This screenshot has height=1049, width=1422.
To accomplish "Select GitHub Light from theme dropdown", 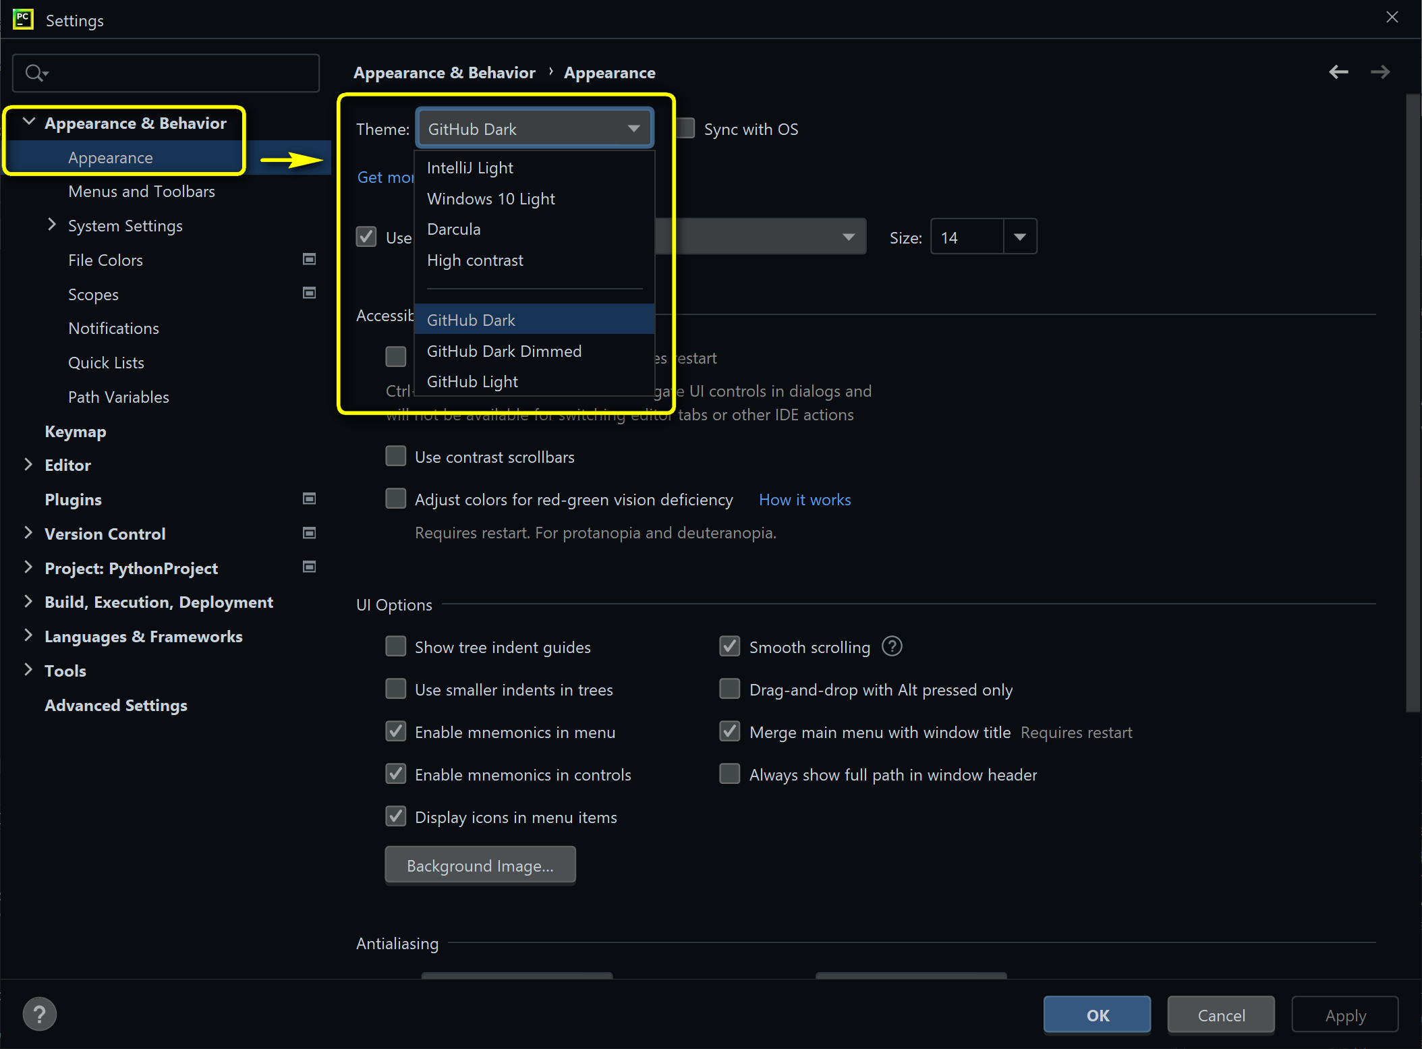I will point(472,382).
